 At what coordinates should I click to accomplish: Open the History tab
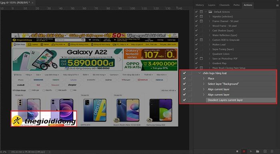coord(200,5)
